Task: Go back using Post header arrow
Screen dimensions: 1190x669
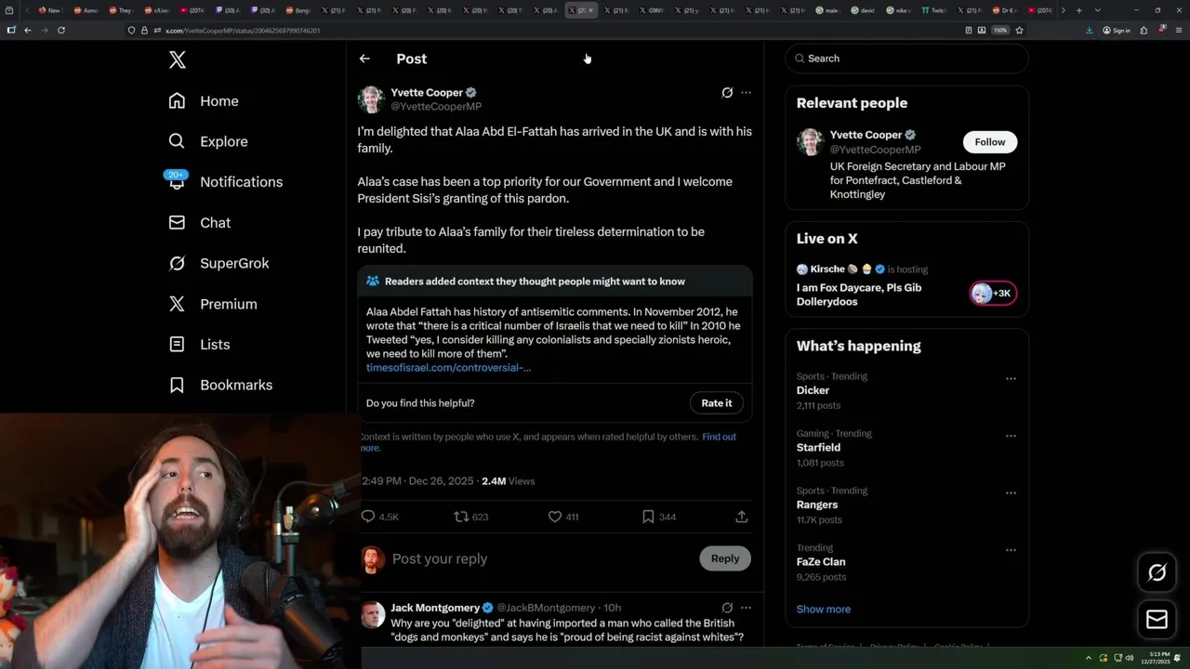Action: point(364,59)
